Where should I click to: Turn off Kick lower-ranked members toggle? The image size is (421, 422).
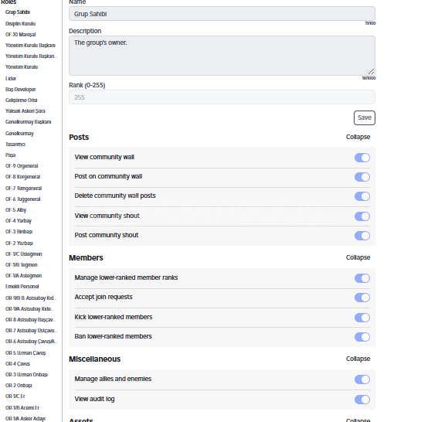click(x=362, y=318)
